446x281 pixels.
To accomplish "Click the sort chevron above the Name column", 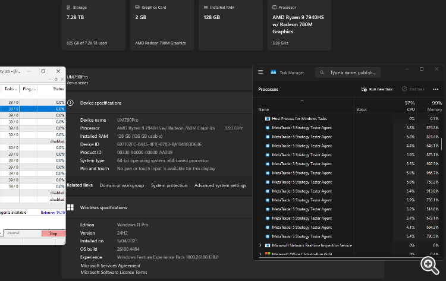I will [302, 100].
